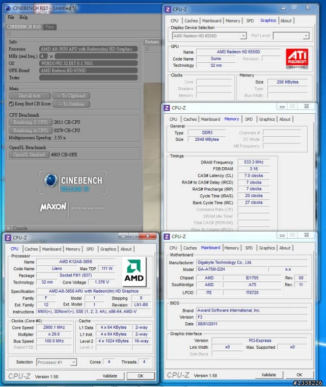Click the Max TDP 111 W value
Screen dimensions: 326x387
click(107, 268)
